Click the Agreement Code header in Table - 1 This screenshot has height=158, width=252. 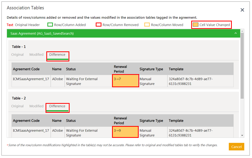[26, 69]
